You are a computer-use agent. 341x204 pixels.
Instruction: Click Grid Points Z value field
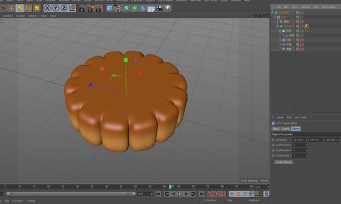[x=300, y=155]
